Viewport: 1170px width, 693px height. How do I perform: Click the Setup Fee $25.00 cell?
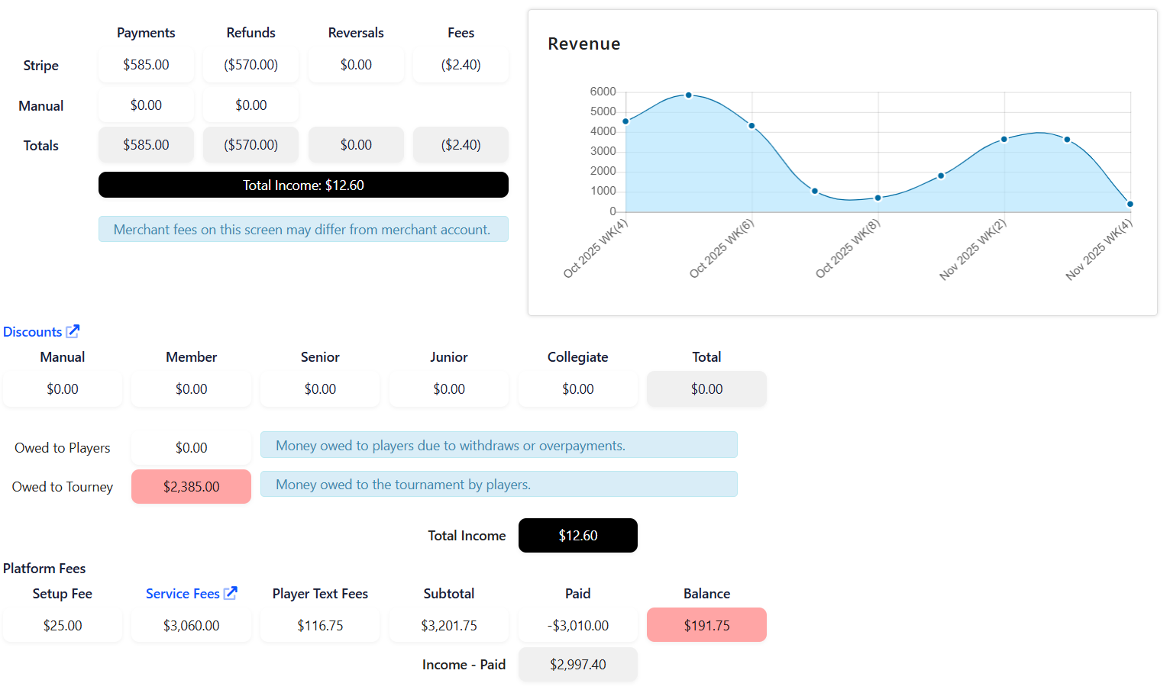63,626
